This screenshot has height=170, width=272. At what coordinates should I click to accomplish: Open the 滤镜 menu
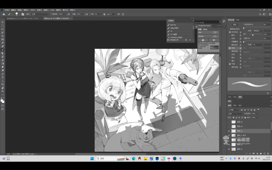point(46,10)
